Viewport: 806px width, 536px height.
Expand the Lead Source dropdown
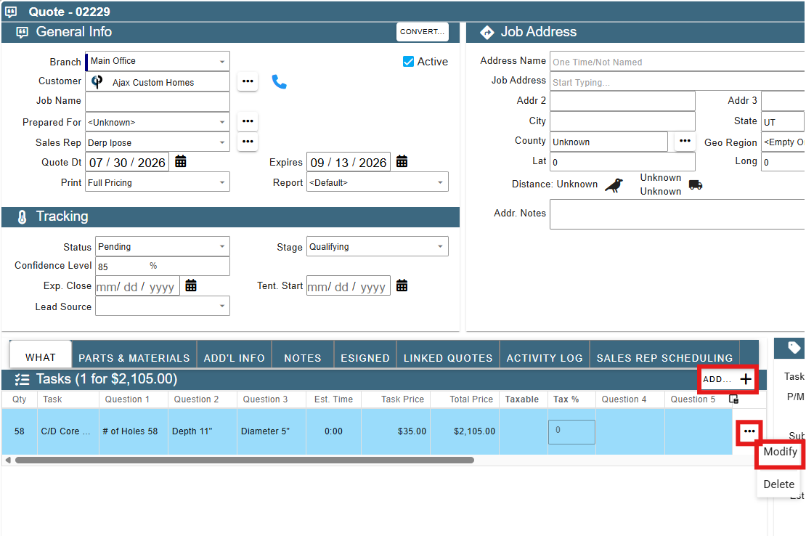222,306
